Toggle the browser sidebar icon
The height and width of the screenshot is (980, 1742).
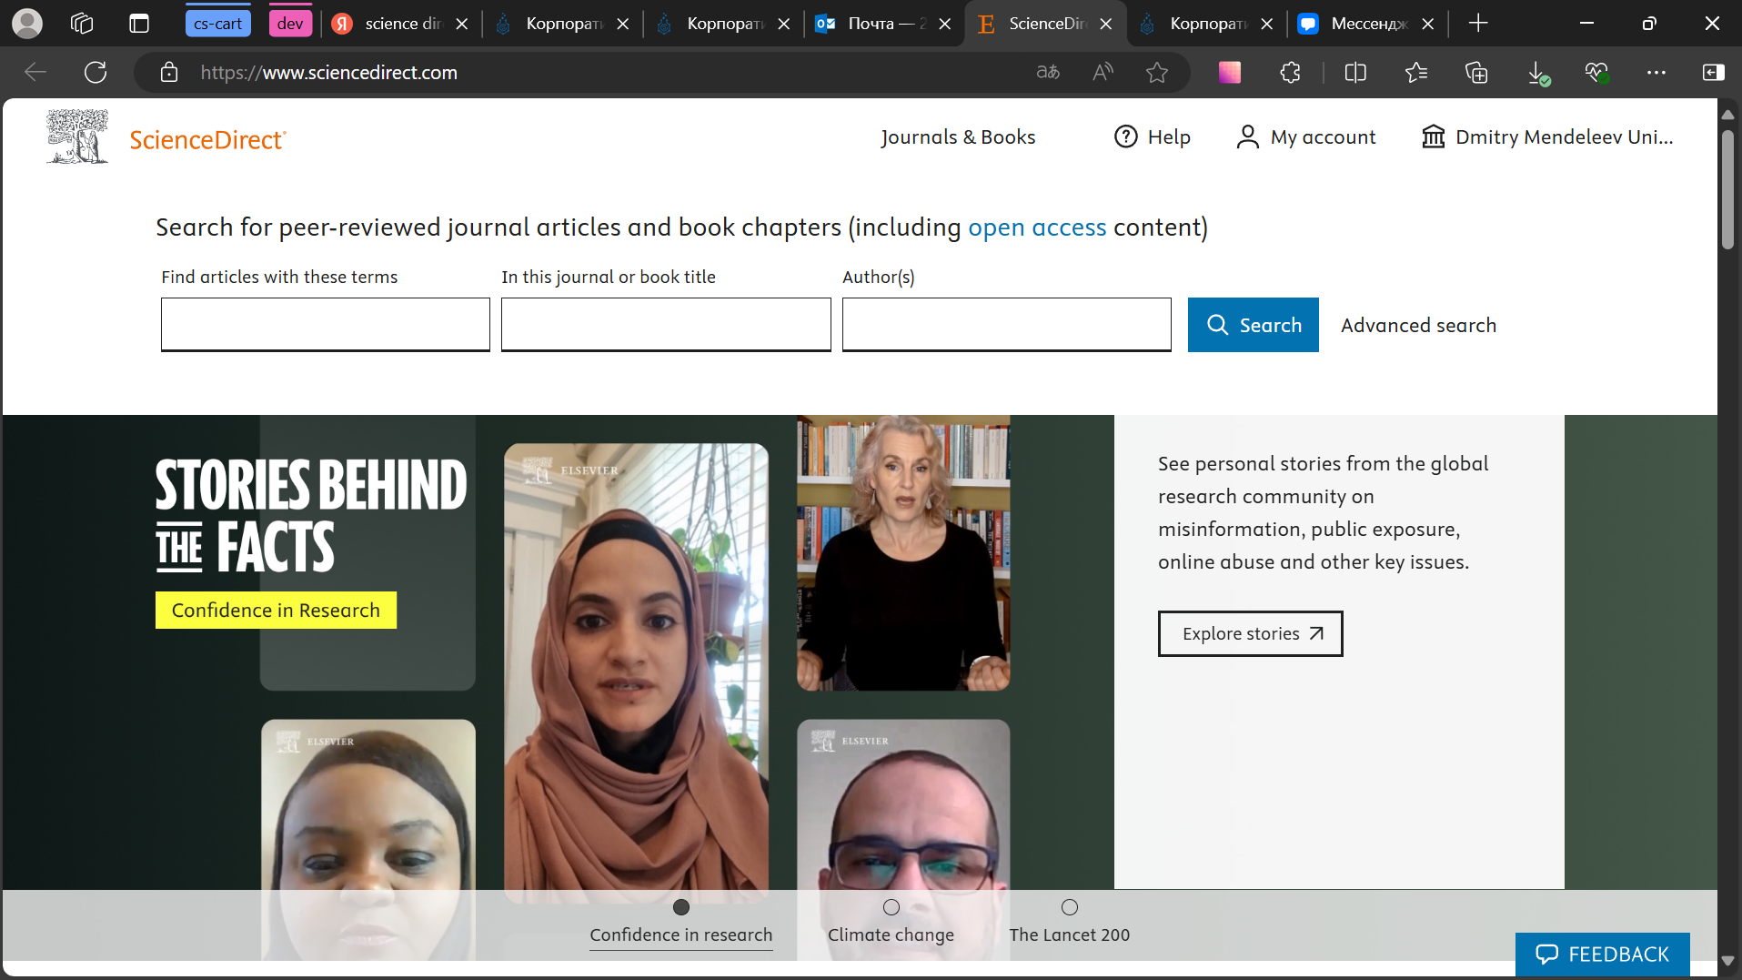pyautogui.click(x=1713, y=72)
